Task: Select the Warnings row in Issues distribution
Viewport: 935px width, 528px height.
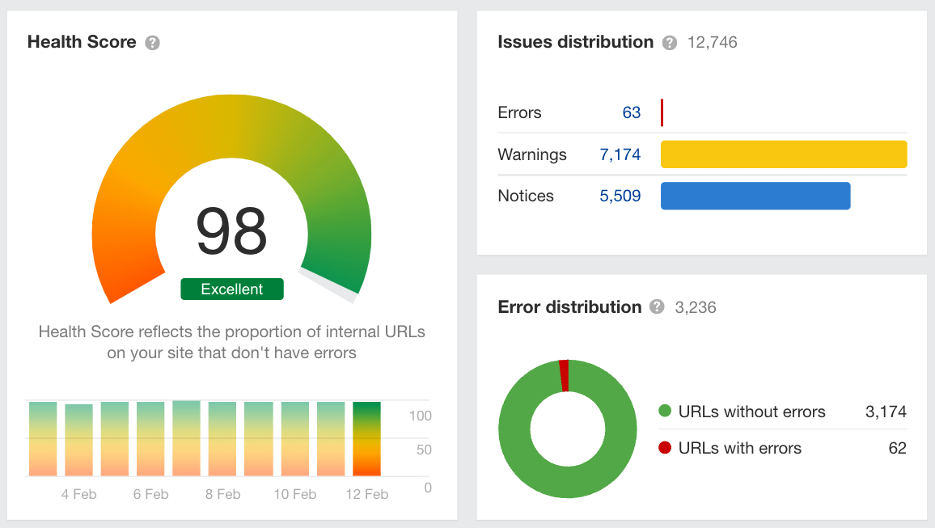Action: click(532, 154)
